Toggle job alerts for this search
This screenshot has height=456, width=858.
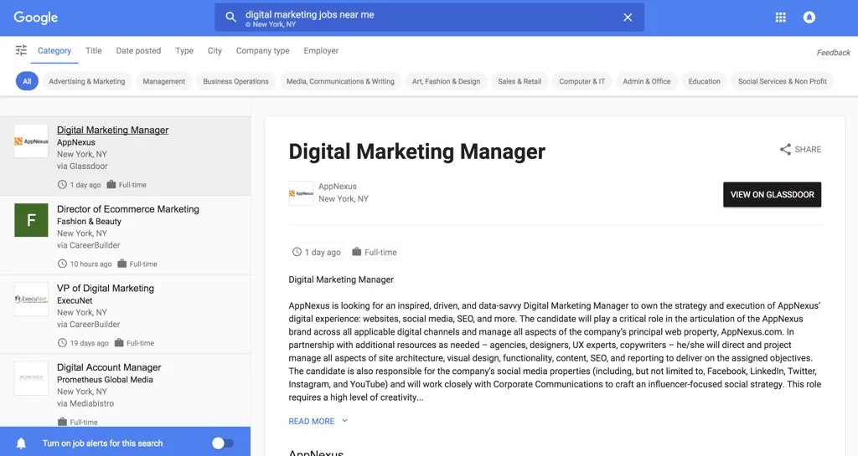click(223, 443)
